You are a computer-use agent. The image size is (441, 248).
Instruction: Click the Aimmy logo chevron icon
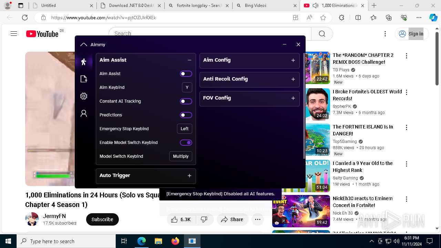click(83, 44)
